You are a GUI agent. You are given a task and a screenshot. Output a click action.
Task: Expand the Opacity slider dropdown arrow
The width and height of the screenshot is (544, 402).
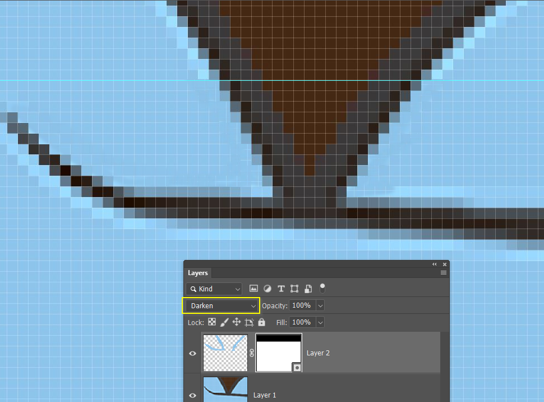coord(320,306)
